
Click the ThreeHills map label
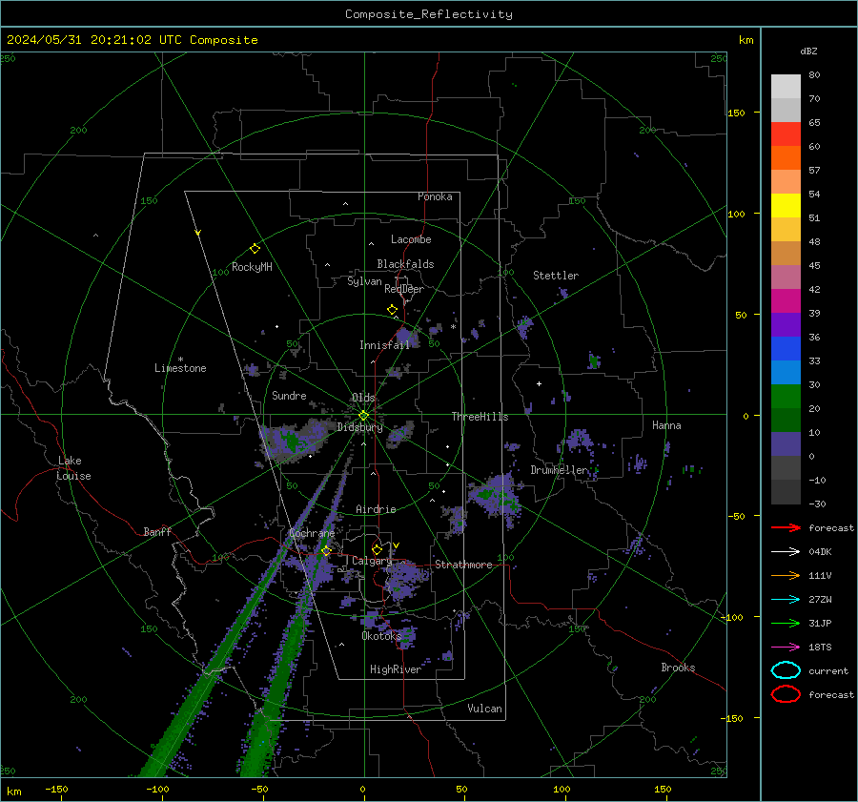click(480, 417)
